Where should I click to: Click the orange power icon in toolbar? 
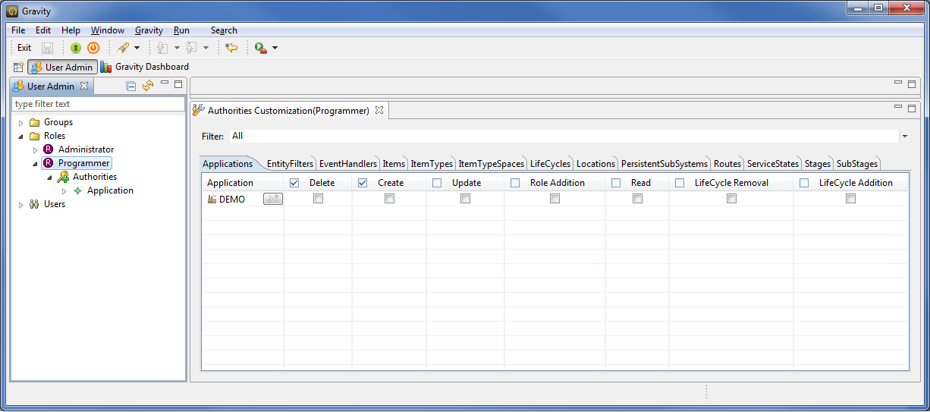93,48
